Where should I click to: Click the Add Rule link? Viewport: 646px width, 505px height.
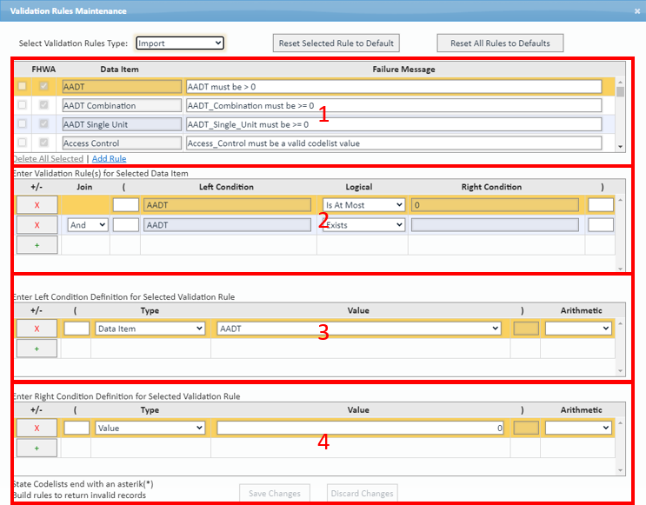[x=109, y=159]
